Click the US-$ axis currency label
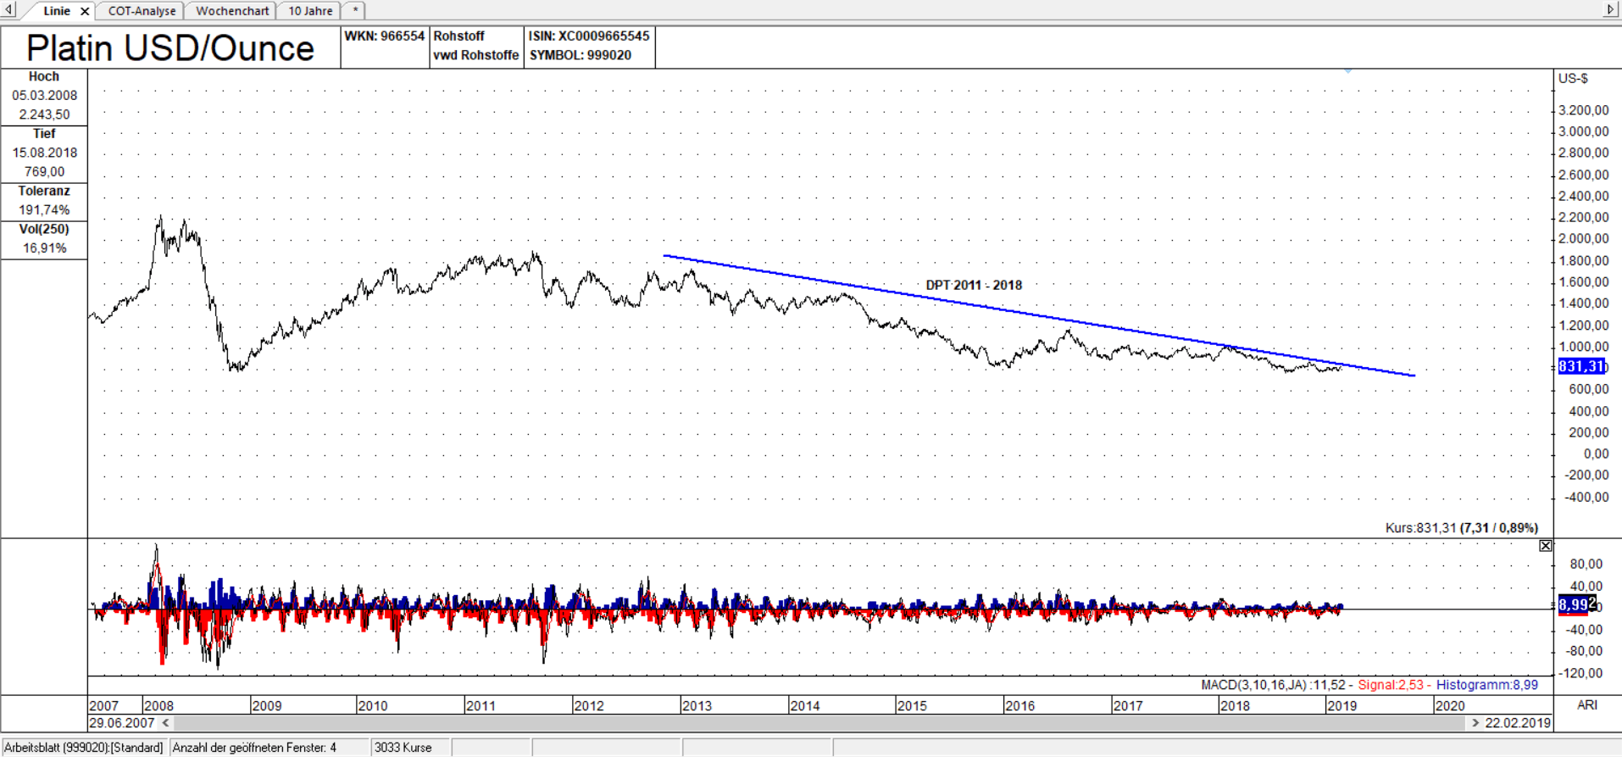 pos(1573,78)
